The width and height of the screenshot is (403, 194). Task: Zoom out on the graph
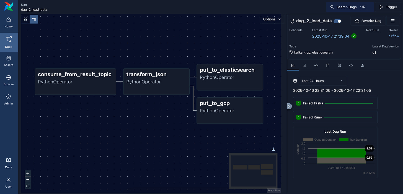click(28, 180)
